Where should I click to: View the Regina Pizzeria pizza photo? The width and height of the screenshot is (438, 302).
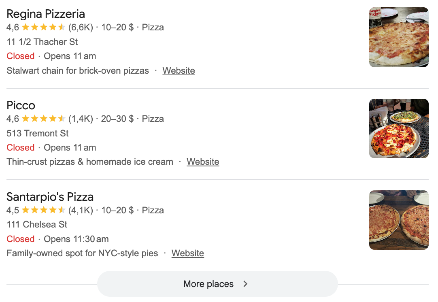coord(399,37)
